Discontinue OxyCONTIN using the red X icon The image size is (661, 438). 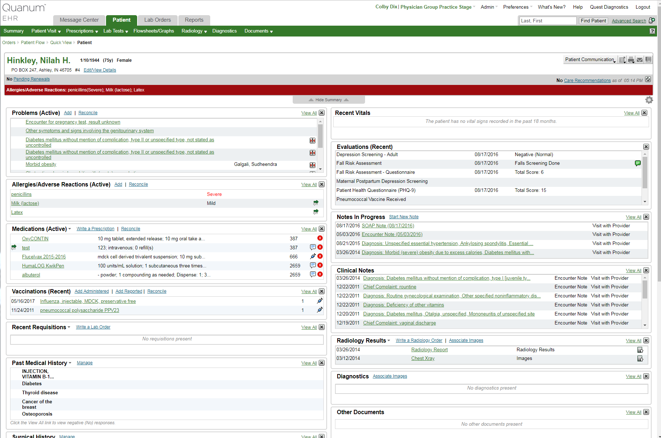tap(319, 238)
